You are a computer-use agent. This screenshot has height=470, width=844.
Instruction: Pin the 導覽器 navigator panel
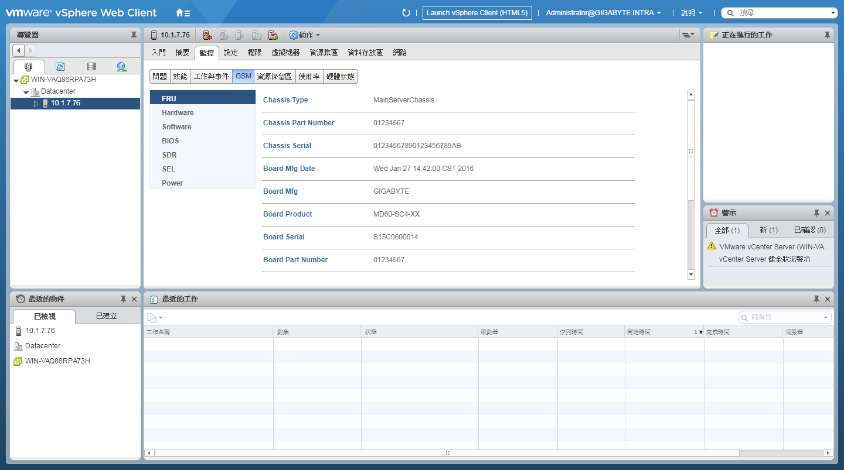click(134, 35)
